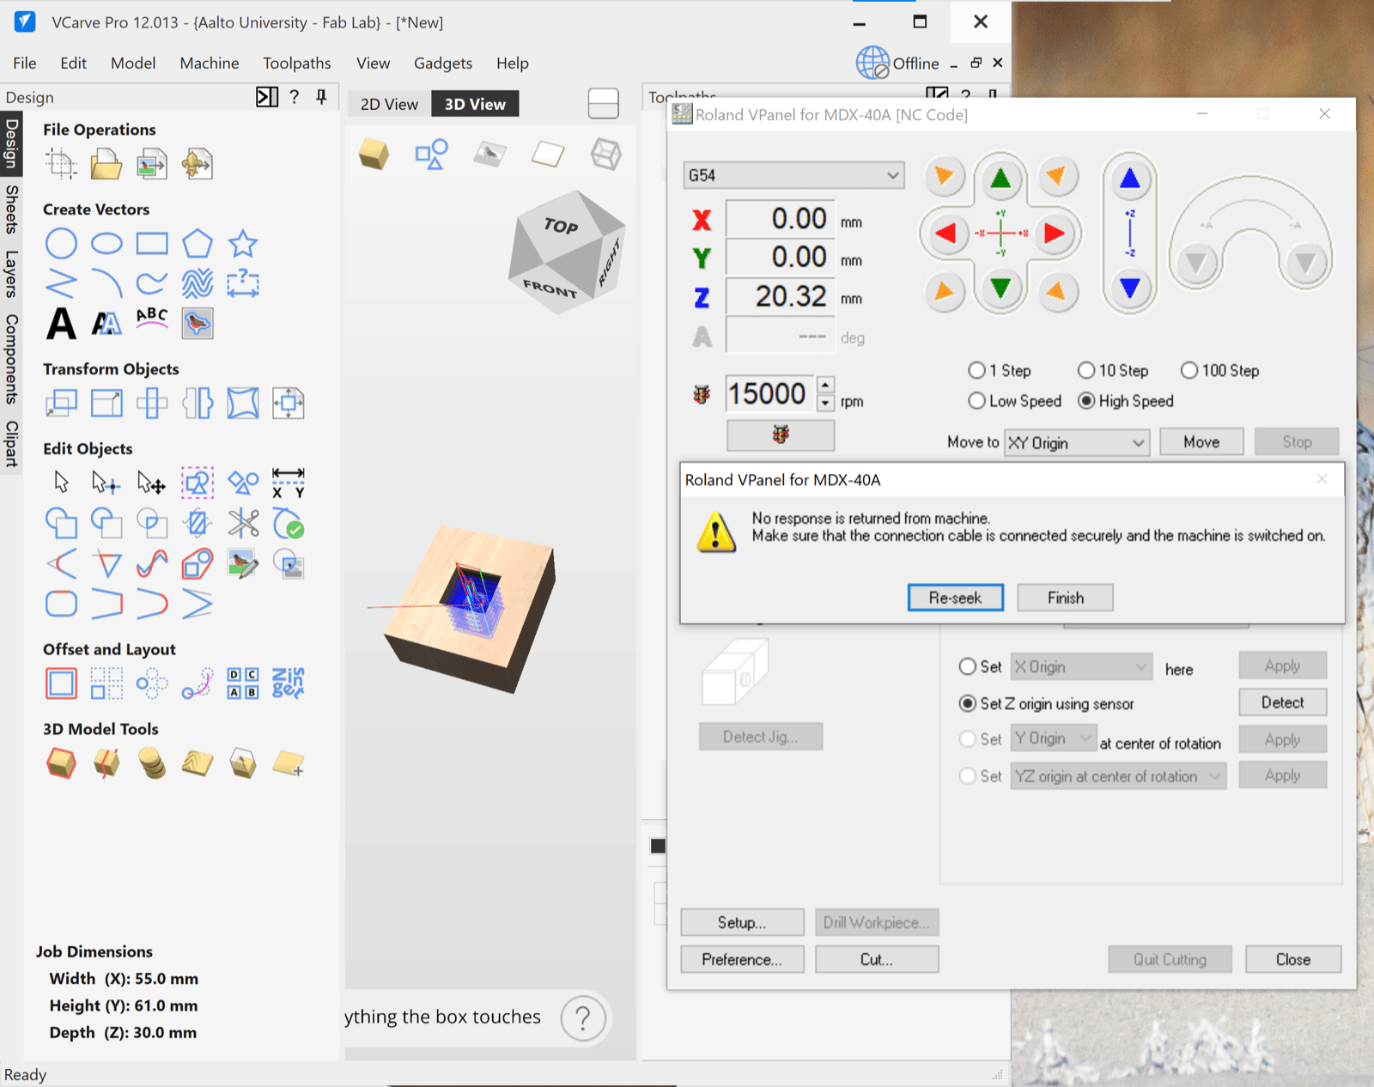Select the Draw Rectangle tool
This screenshot has width=1374, height=1087.
152,244
